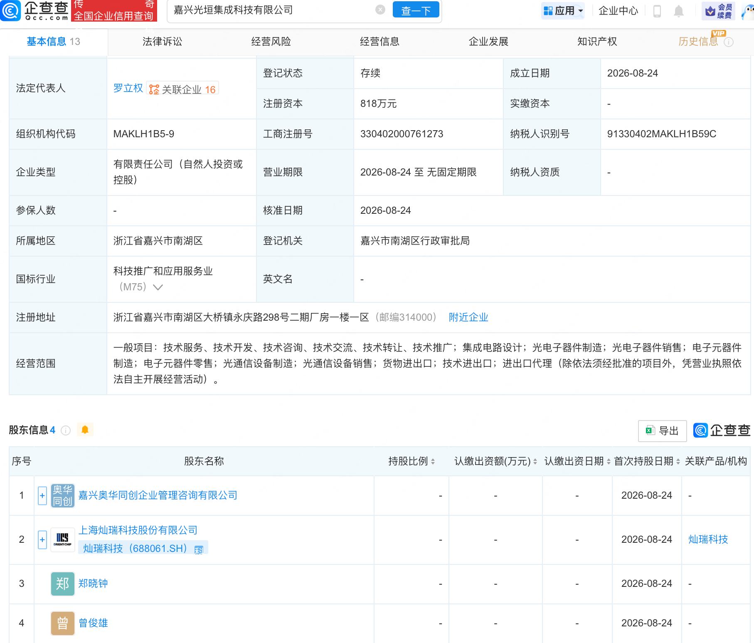Image resolution: width=754 pixels, height=643 pixels.
Task: Expand 嘉兴奥华同创 shareholder row
Action: (x=42, y=495)
